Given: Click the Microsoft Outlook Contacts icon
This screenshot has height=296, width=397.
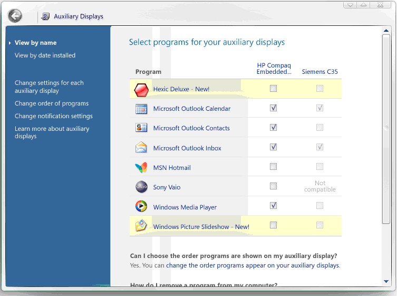Looking at the screenshot, I should pyautogui.click(x=141, y=128).
